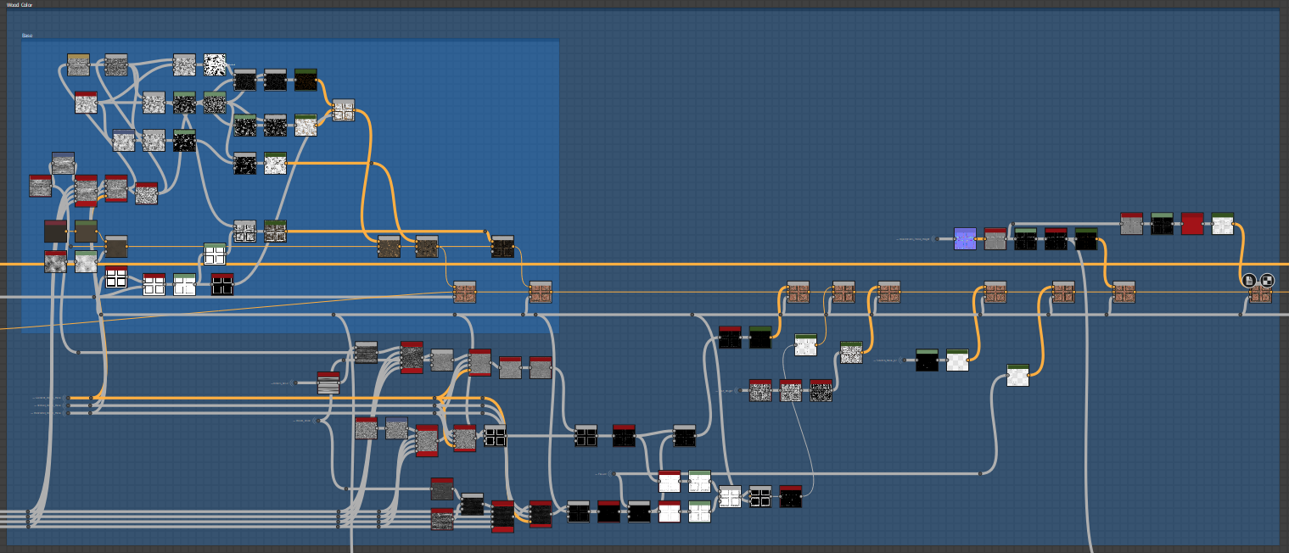Select the black tile node with red header in Basic frame
The width and height of the screenshot is (1289, 553).
click(222, 284)
